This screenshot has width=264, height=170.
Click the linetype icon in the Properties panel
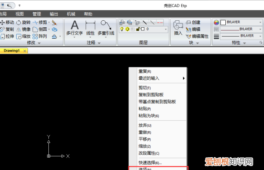click(x=216, y=29)
